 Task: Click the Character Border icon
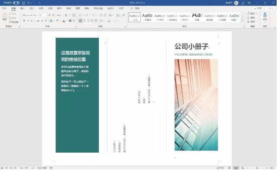pyautogui.click(x=74, y=15)
